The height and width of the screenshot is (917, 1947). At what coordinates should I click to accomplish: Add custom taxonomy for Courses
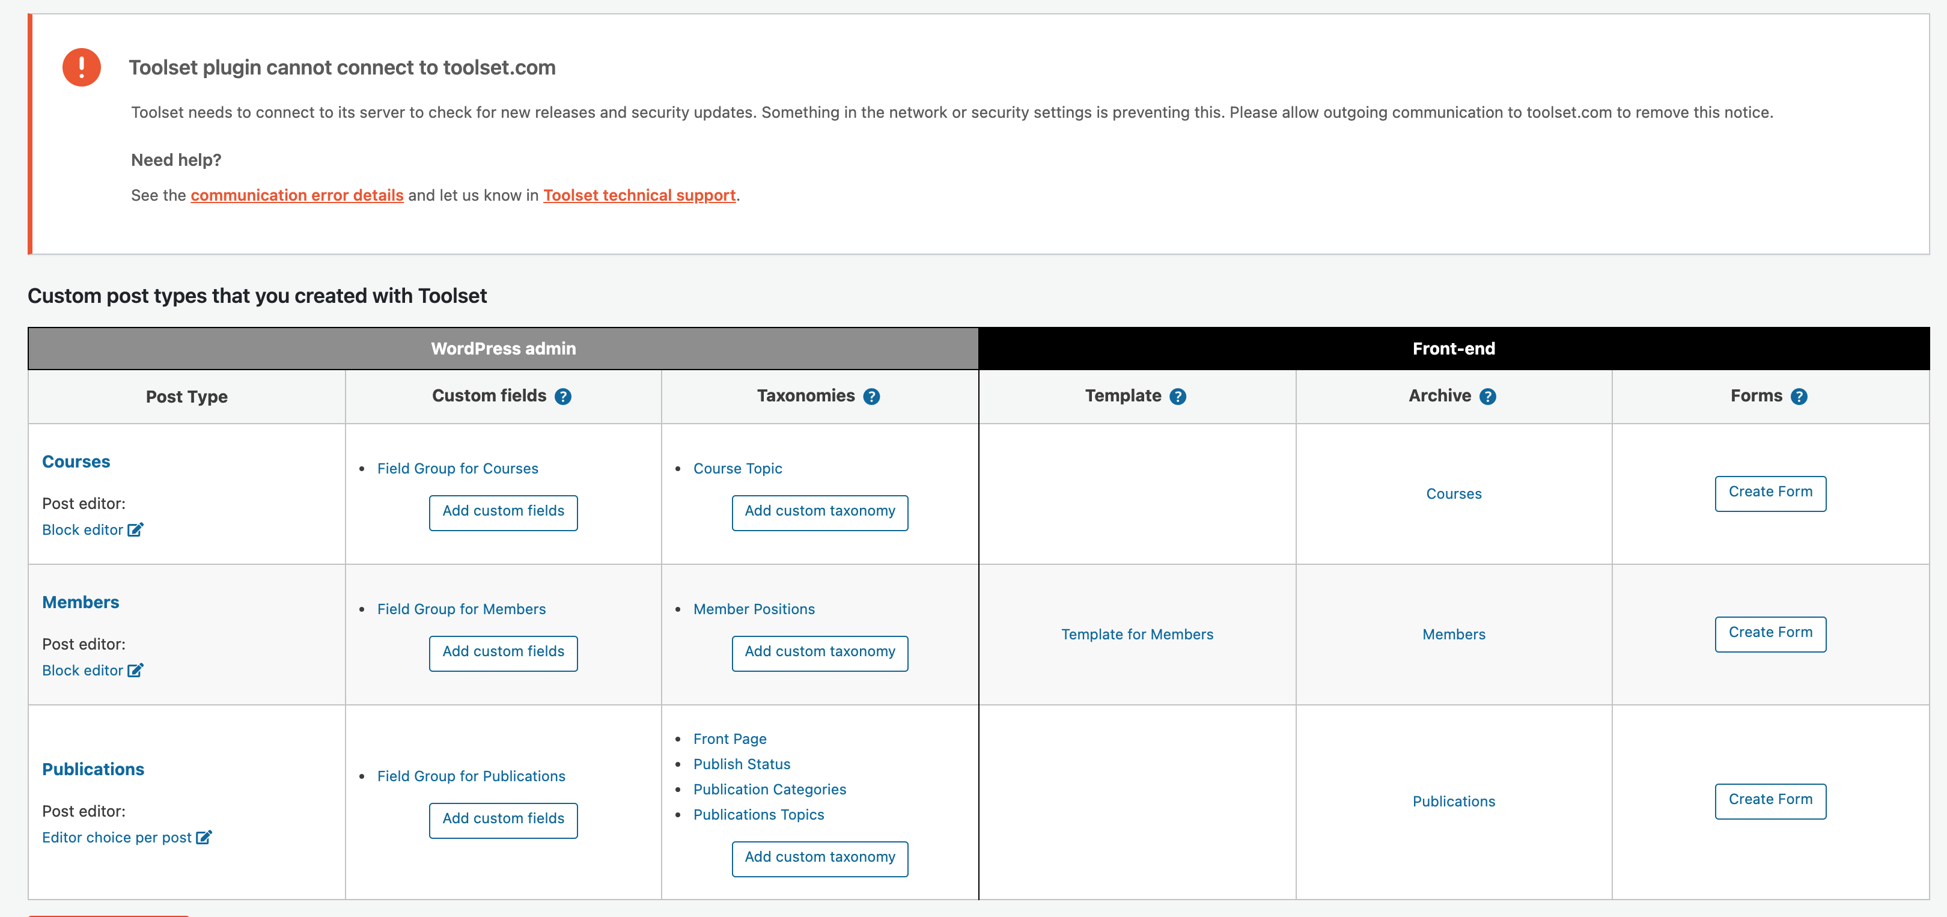(x=820, y=513)
